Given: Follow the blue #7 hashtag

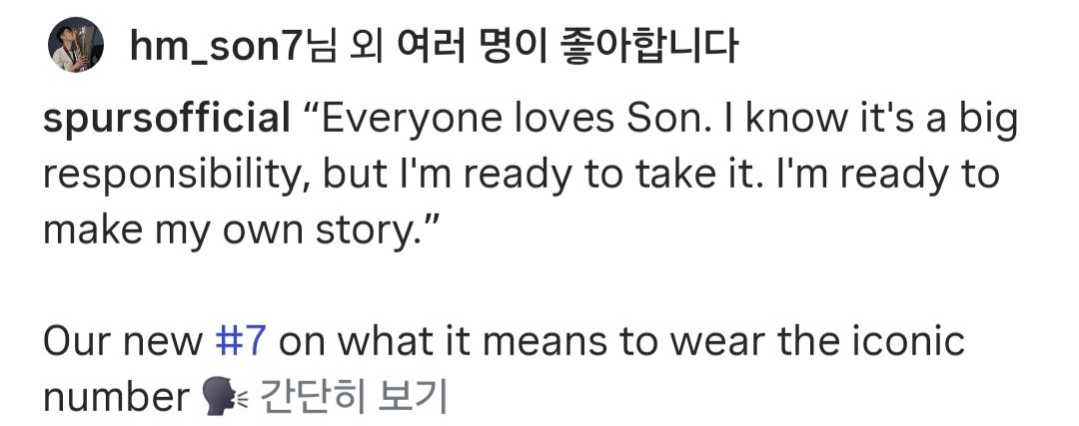Looking at the screenshot, I should coord(240,341).
